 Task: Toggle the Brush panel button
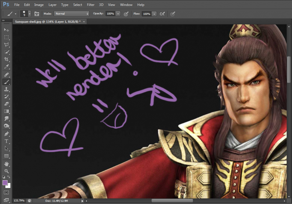click(x=37, y=14)
